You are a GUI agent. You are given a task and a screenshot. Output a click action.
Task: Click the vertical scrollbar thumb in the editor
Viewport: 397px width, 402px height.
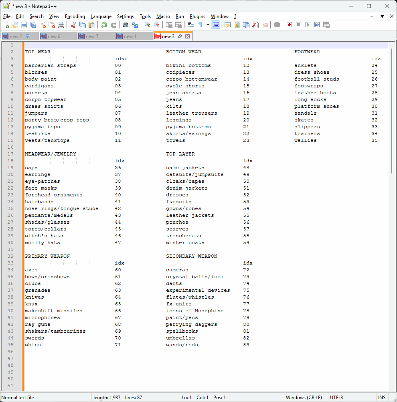point(392,111)
